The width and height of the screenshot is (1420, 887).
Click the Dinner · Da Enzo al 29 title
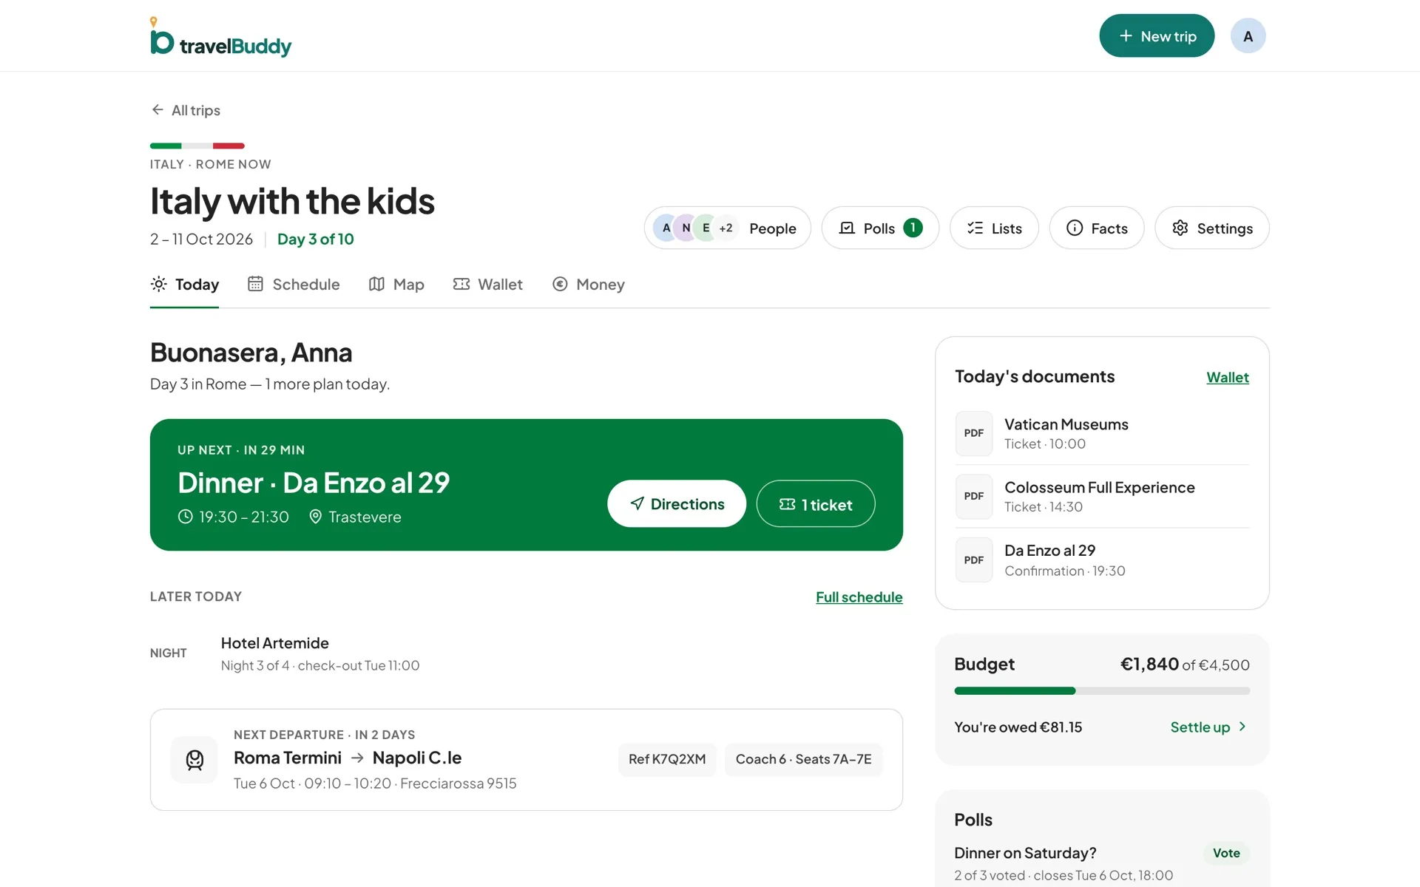314,483
